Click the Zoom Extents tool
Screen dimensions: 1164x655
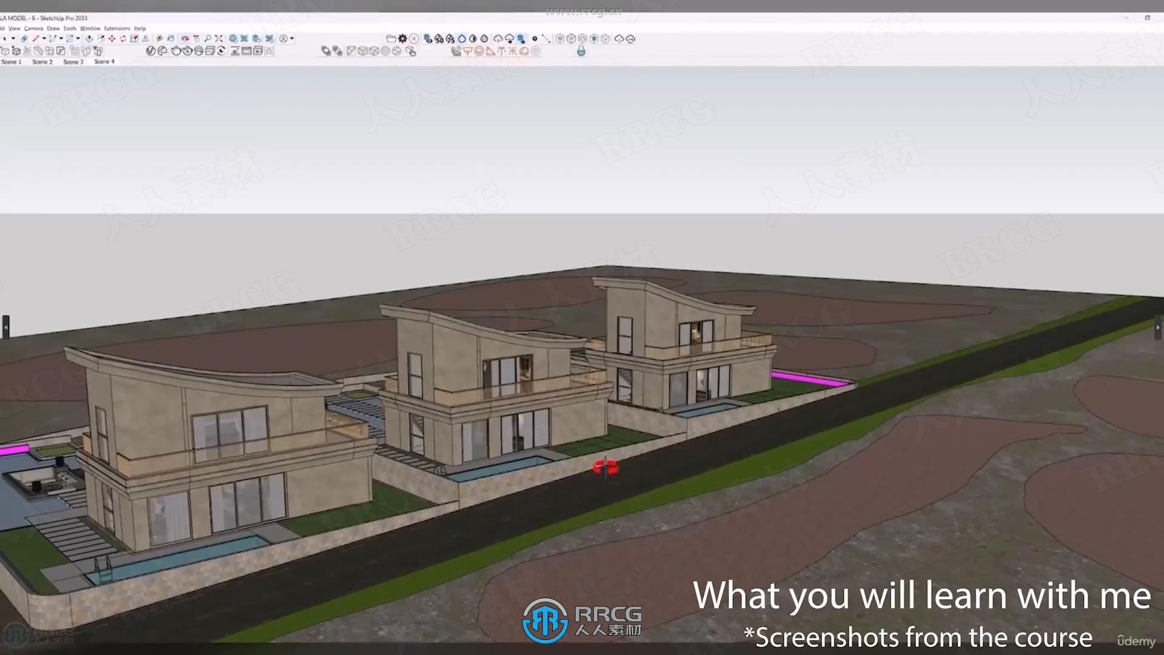point(219,38)
